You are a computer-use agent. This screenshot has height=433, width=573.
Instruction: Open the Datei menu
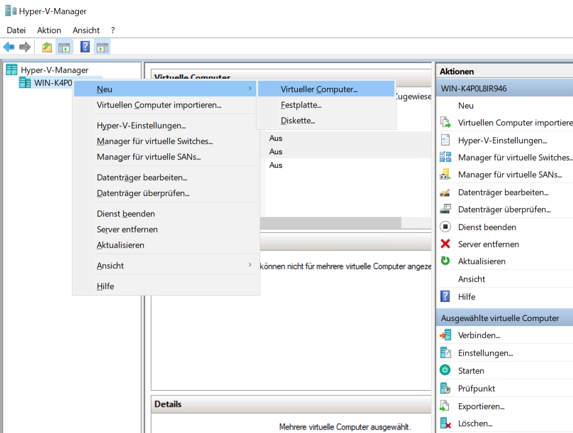click(16, 30)
